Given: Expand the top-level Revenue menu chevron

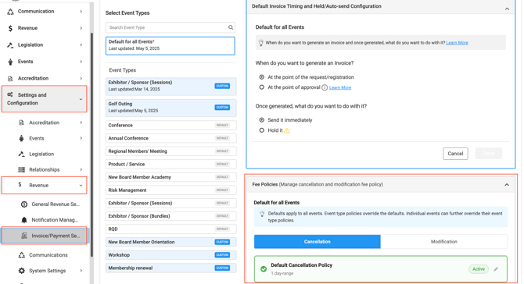Looking at the screenshot, I should (81, 28).
